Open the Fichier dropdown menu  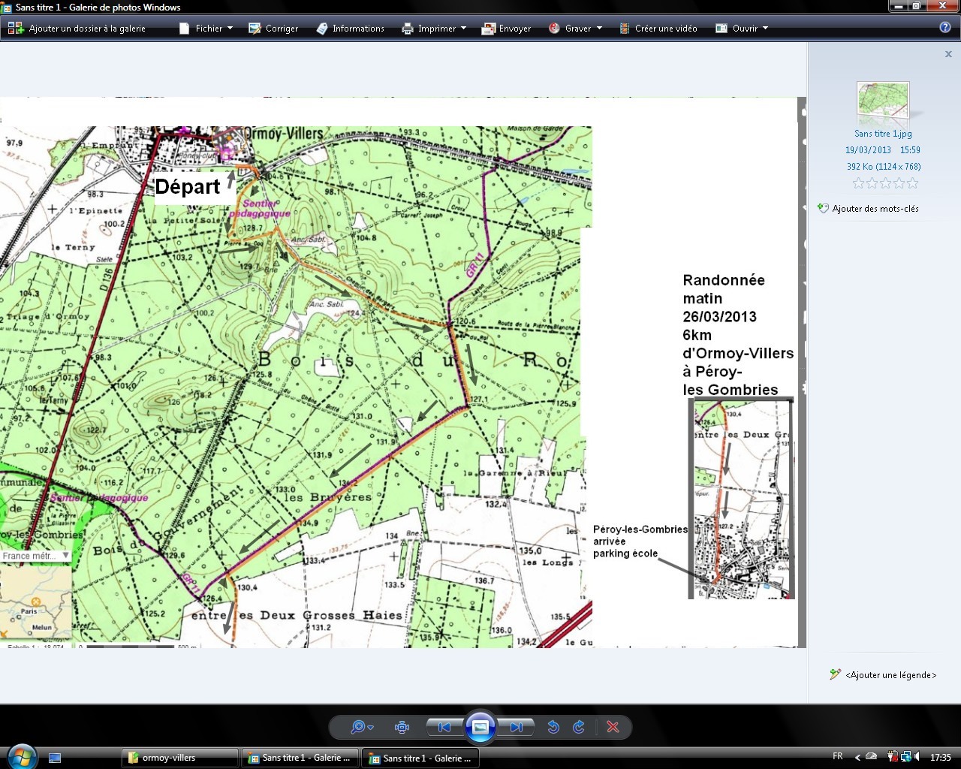tap(206, 29)
